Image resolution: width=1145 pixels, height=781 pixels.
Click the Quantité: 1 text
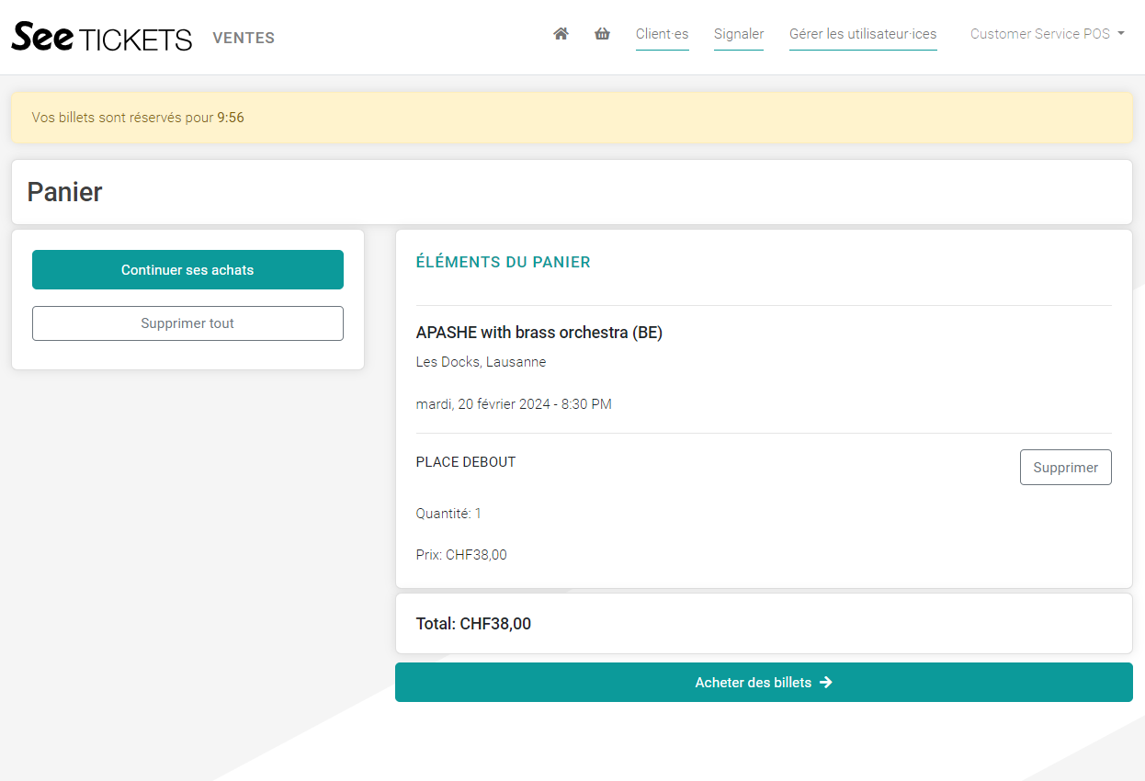click(448, 514)
